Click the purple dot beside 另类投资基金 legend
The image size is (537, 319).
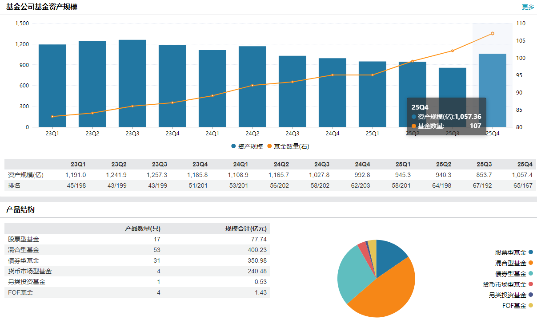pyautogui.click(x=531, y=295)
